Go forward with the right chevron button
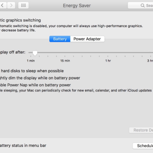 pos(11,6)
